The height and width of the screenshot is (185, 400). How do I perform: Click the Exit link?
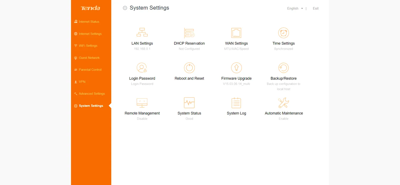click(x=316, y=8)
